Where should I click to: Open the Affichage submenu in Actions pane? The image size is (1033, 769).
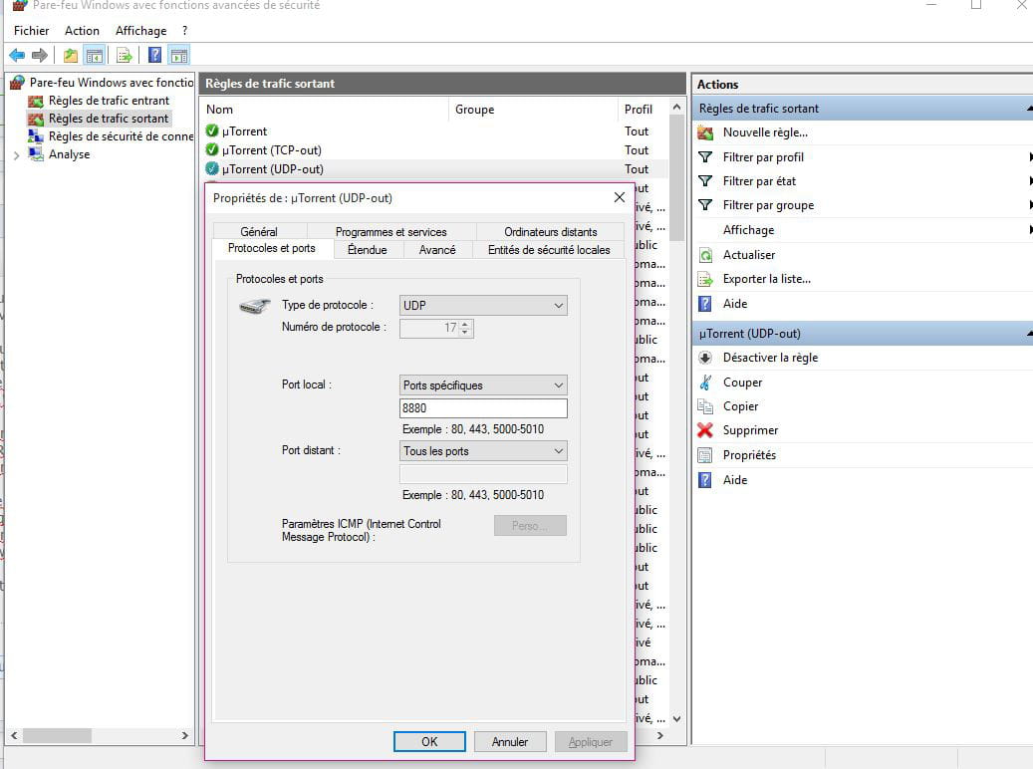pos(748,230)
